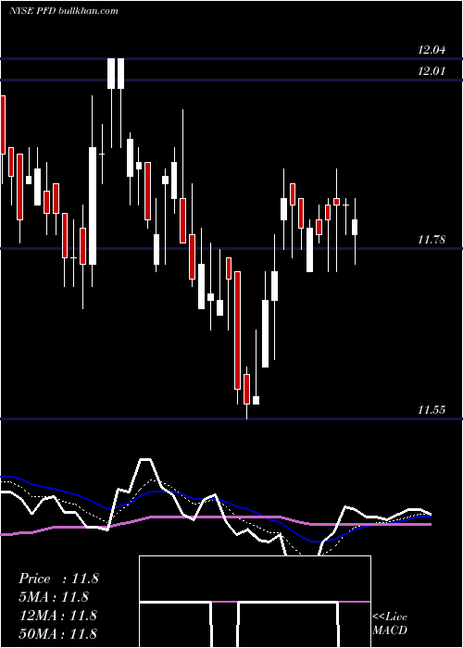The image size is (463, 648).
Task: Click the 50MA : 11.8 readout
Action: 58,633
